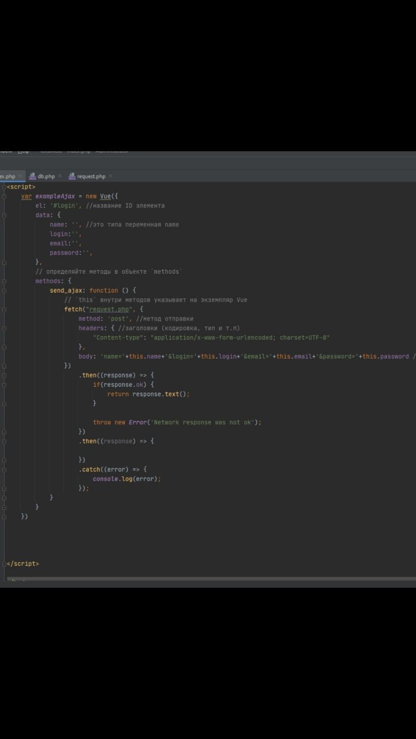Click the "application/x-www-form-urlencoded" header value

[240, 338]
